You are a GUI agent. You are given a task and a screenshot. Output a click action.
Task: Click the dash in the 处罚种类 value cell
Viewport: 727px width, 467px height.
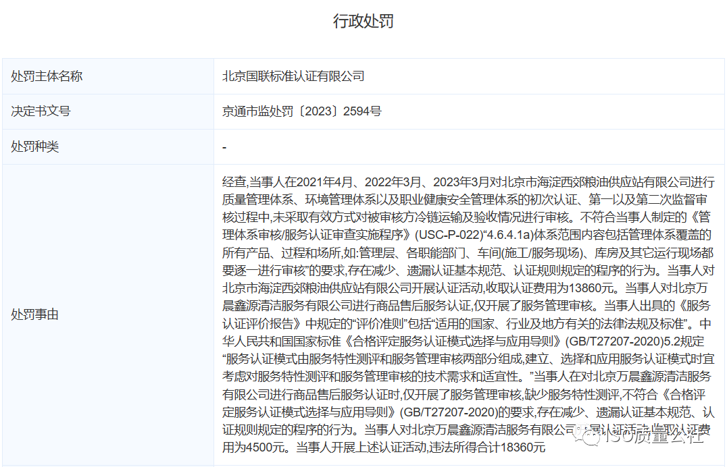tap(224, 146)
